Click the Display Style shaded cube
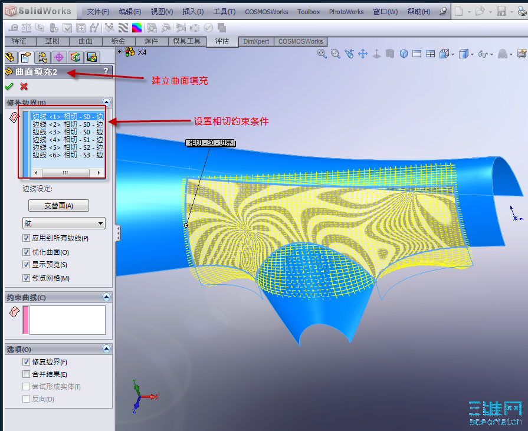 [464, 54]
